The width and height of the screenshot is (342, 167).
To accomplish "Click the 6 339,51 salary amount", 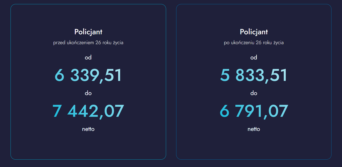I will pyautogui.click(x=88, y=76).
